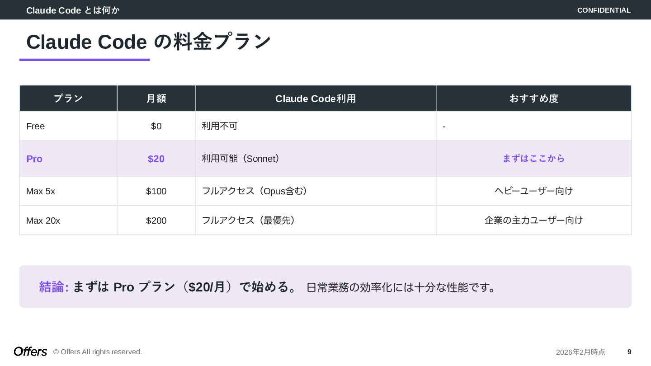Select the slide title 'Claude Code の料金プラン'
The image size is (651, 366).
click(x=148, y=42)
